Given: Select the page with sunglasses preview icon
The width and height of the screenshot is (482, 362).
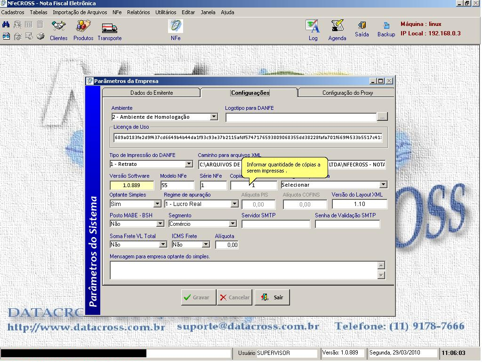Looking at the screenshot, I should click(x=6, y=36).
